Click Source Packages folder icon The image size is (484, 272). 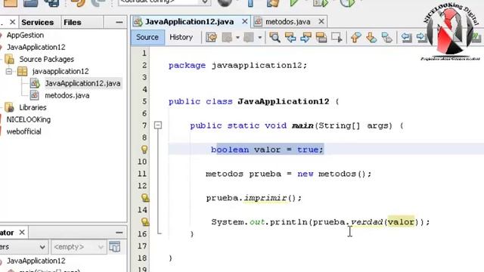(x=9, y=59)
